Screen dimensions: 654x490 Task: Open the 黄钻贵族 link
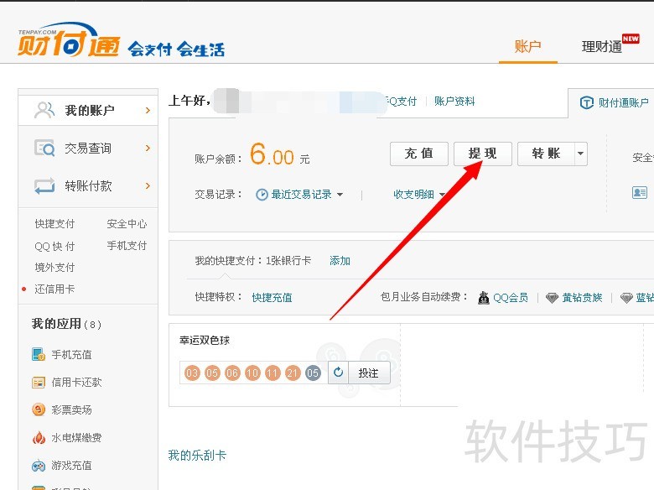[x=582, y=298]
